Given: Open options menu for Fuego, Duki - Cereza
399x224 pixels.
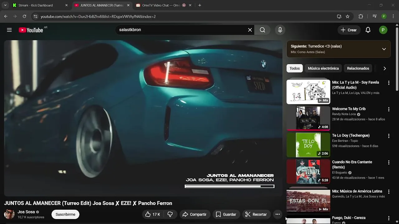Looking at the screenshot, I should (389, 218).
